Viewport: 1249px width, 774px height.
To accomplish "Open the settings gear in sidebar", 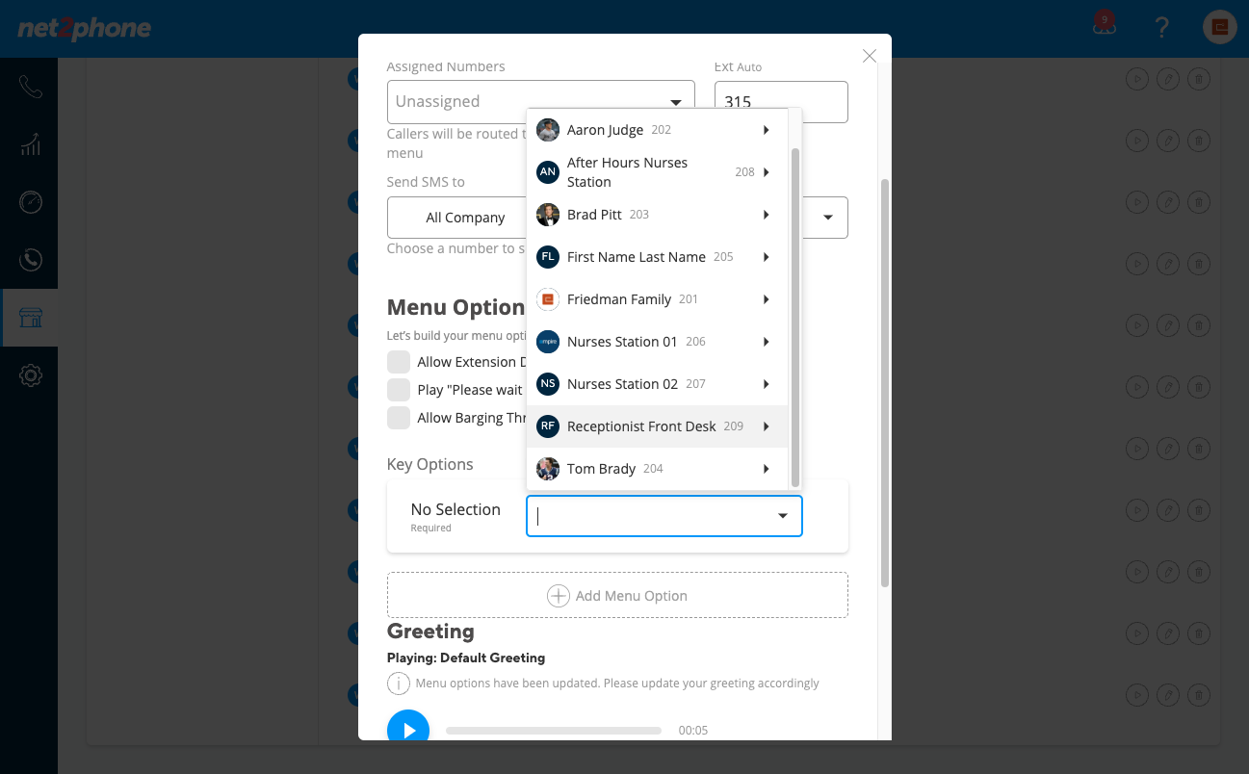I will (30, 375).
